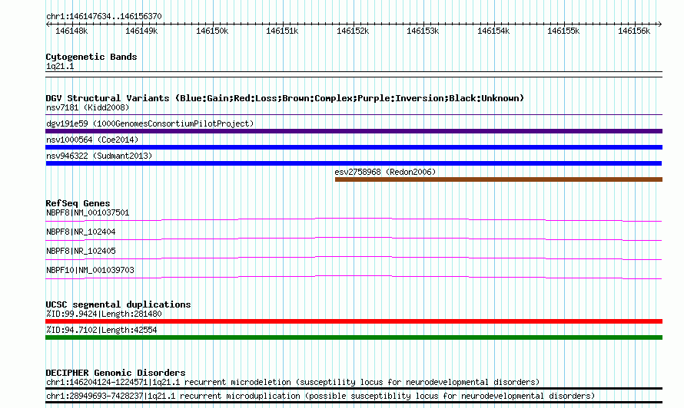Click the Cytogenetic Bands track title

pyautogui.click(x=91, y=57)
